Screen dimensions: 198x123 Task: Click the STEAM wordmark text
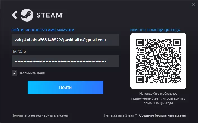click(x=50, y=15)
